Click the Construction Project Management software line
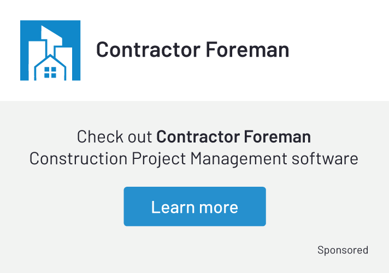This screenshot has width=389, height=273. pos(194,159)
